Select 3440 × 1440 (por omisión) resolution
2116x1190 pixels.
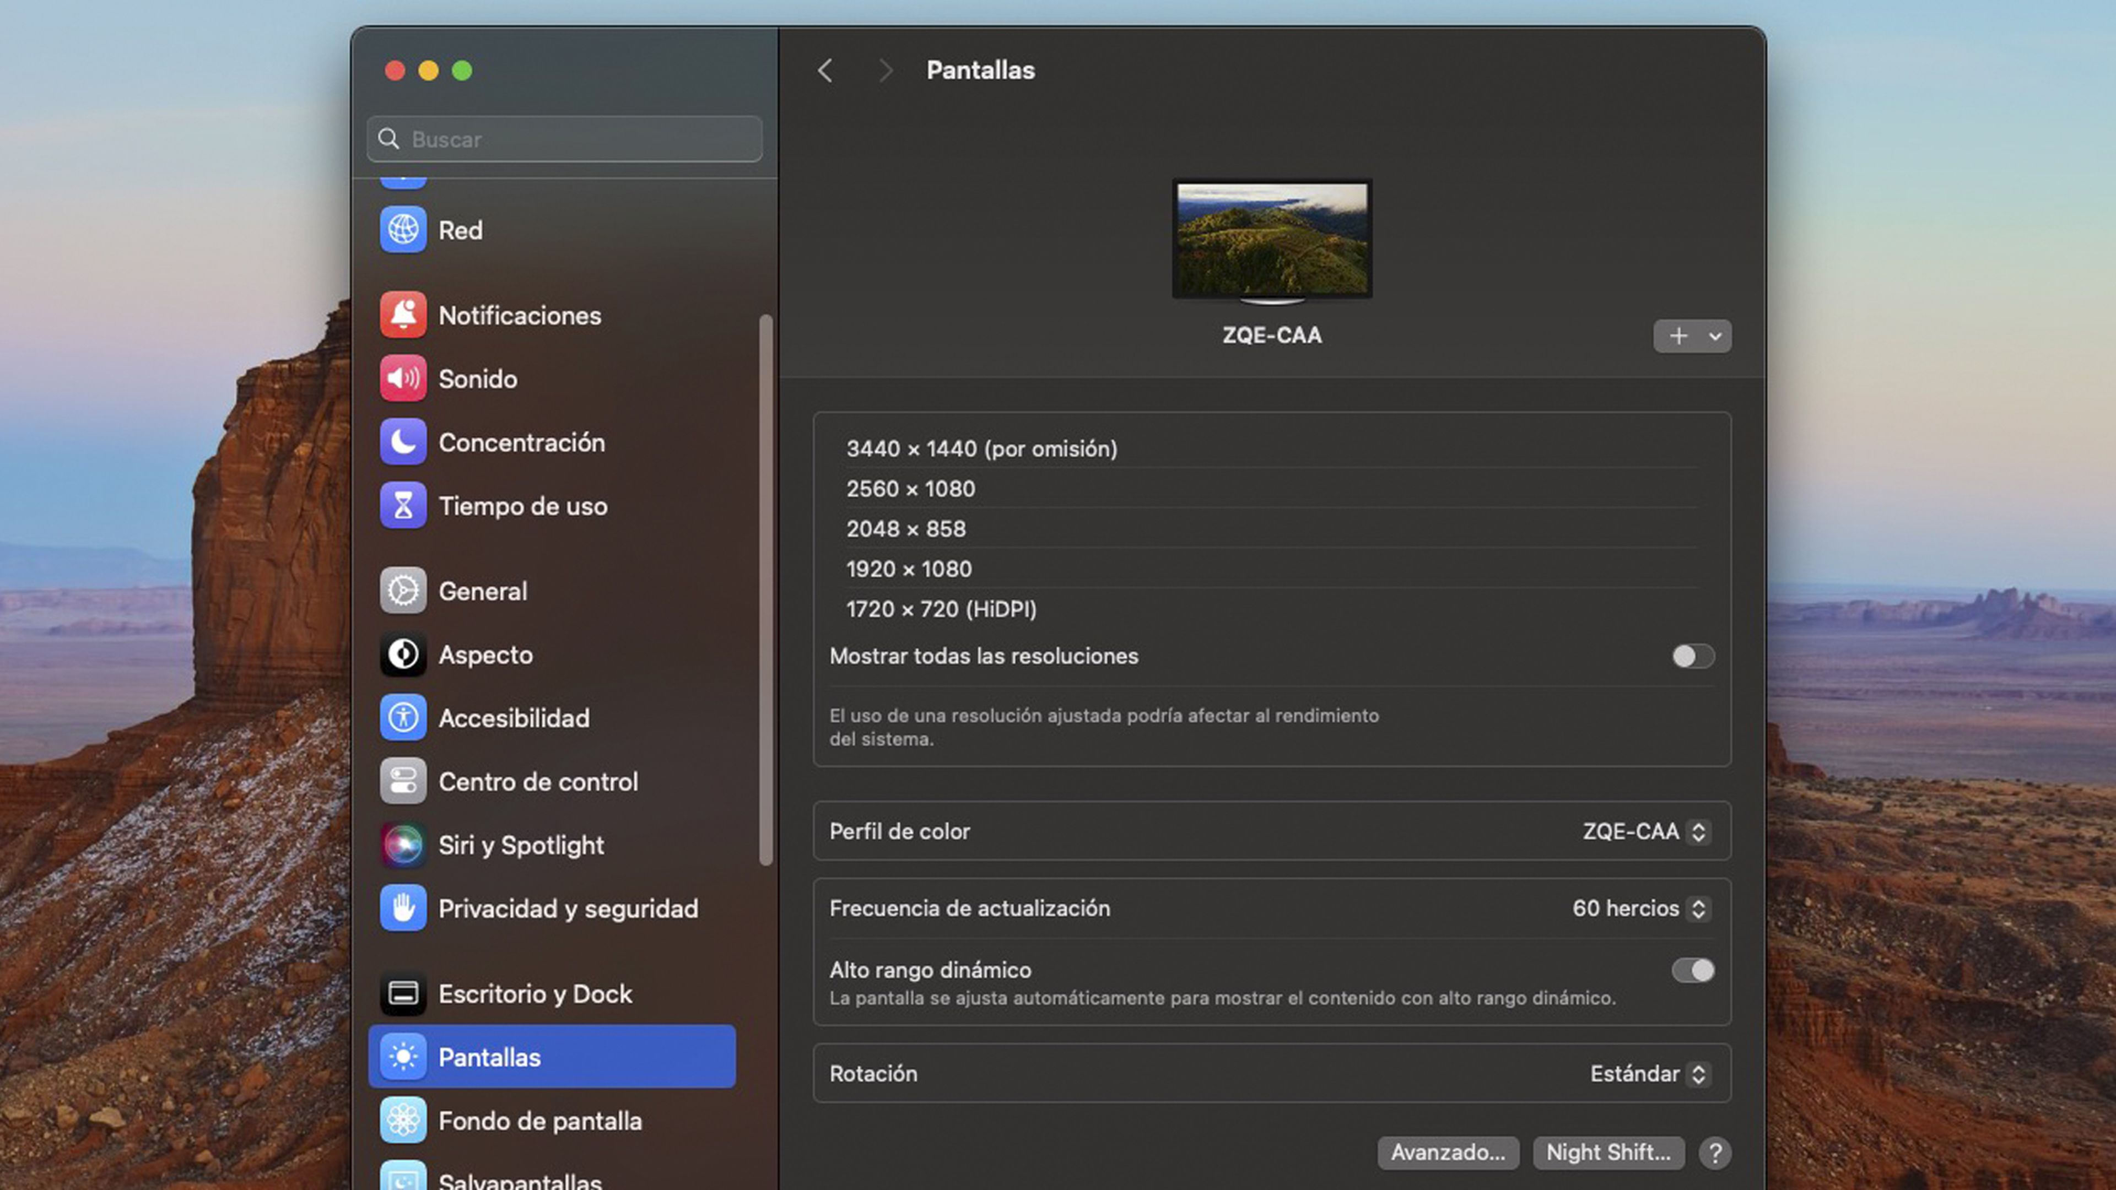click(x=1272, y=448)
